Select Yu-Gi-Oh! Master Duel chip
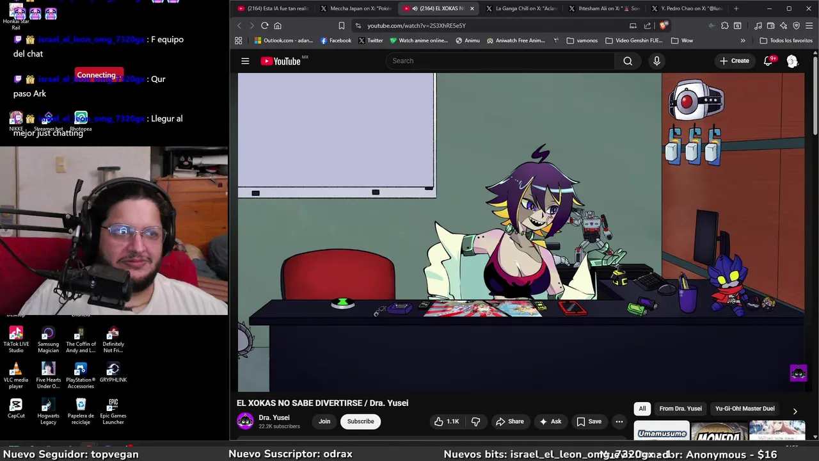The image size is (819, 461). [745, 408]
